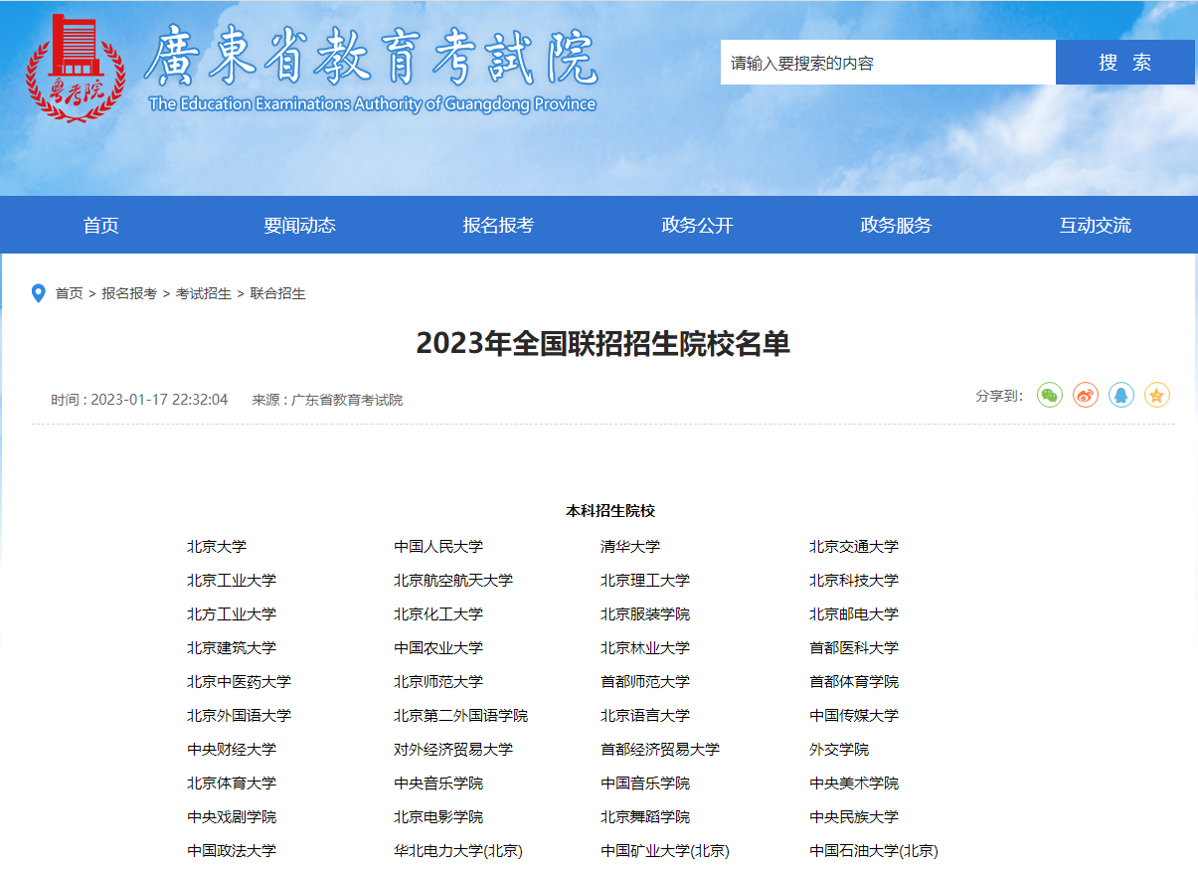Select 中央音乐学院 in the list
The image size is (1198, 871).
tap(438, 784)
